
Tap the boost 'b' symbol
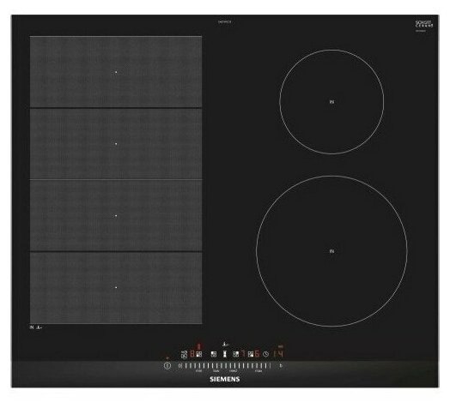(281, 366)
